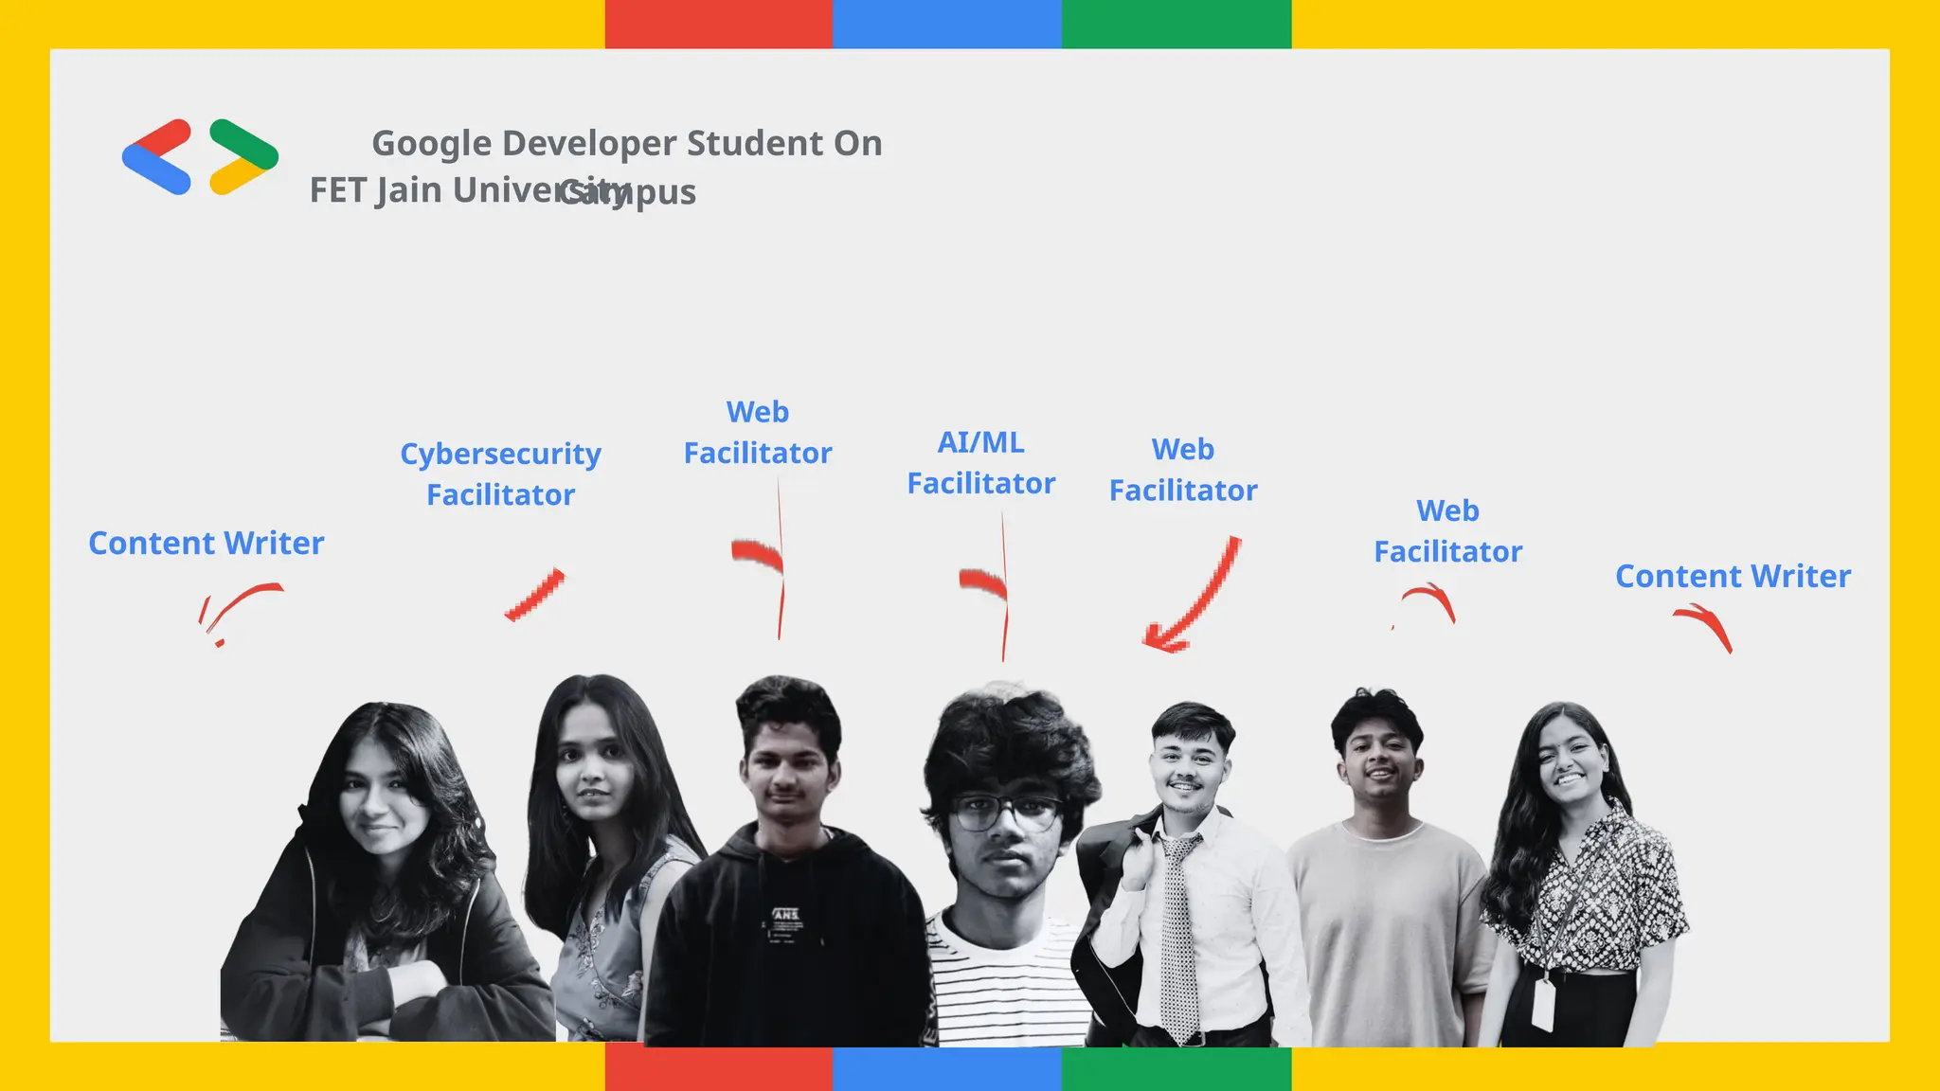Click the green block in bottom border
Viewport: 1940px width, 1091px height.
1176,1068
